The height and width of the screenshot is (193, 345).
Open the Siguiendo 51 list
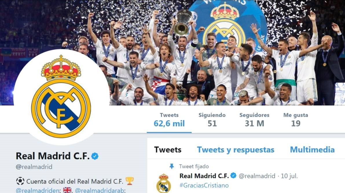(212, 120)
